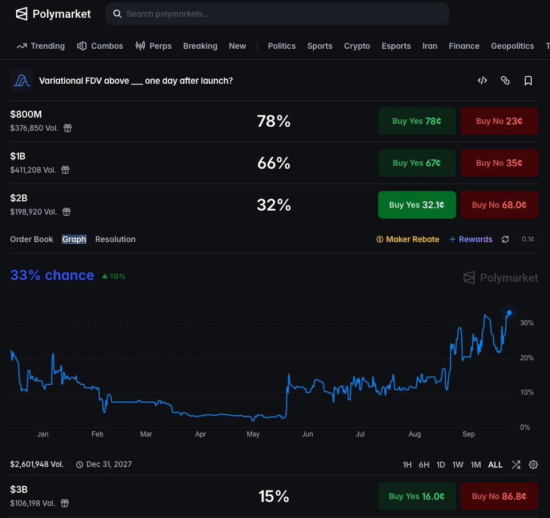Set chart range to 1M

pos(476,465)
